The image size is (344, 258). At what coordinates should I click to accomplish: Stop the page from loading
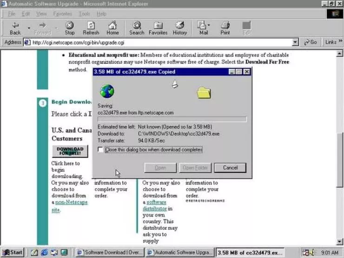click(x=69, y=28)
